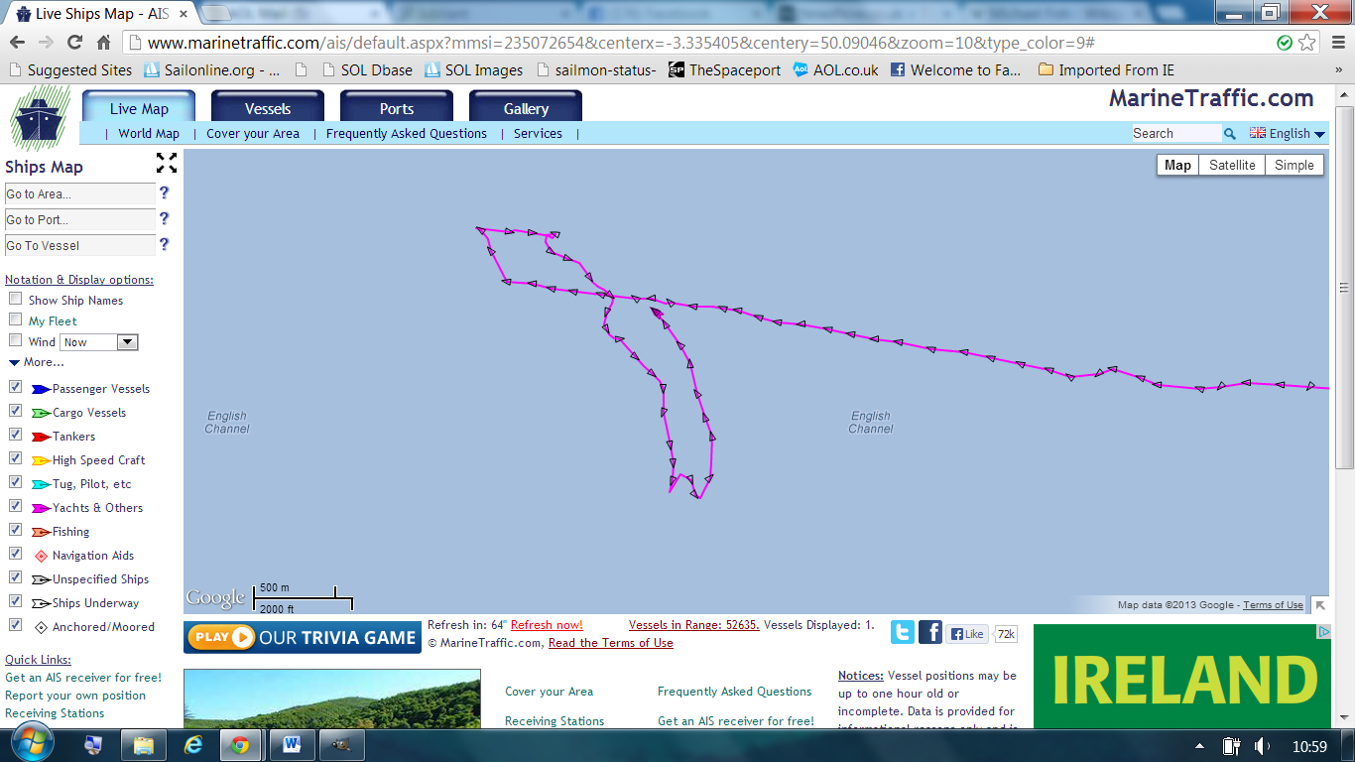This screenshot has width=1355, height=762.
Task: Open Internet Explorer from taskbar
Action: (192, 744)
